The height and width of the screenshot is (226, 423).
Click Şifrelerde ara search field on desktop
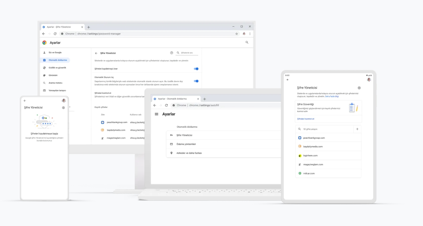(x=187, y=53)
